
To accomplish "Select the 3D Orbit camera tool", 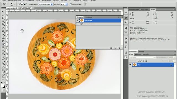I will click(3, 73).
